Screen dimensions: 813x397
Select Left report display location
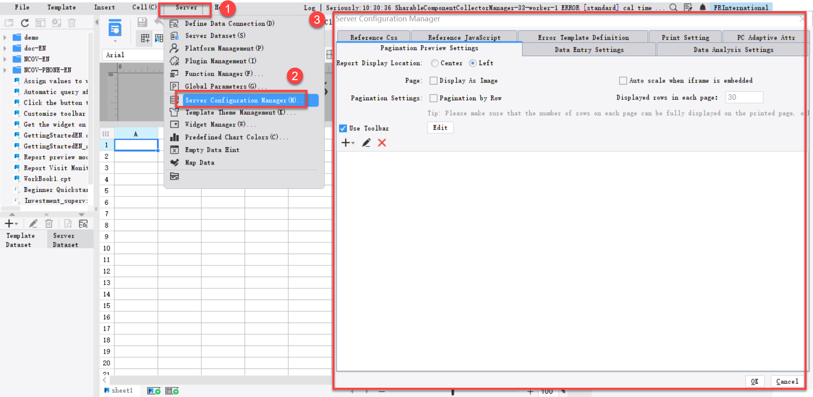coord(473,63)
